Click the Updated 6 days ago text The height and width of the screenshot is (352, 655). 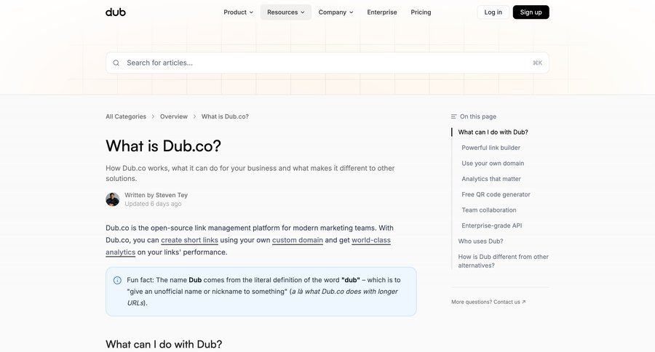[x=153, y=204]
